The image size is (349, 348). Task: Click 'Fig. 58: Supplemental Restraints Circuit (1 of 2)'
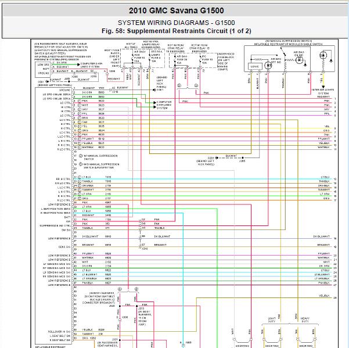coord(177,31)
